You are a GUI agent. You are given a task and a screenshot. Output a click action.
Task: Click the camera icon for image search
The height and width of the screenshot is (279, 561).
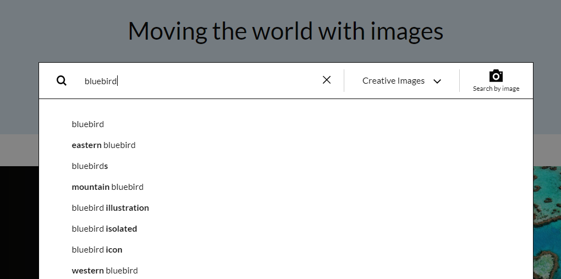tap(496, 76)
